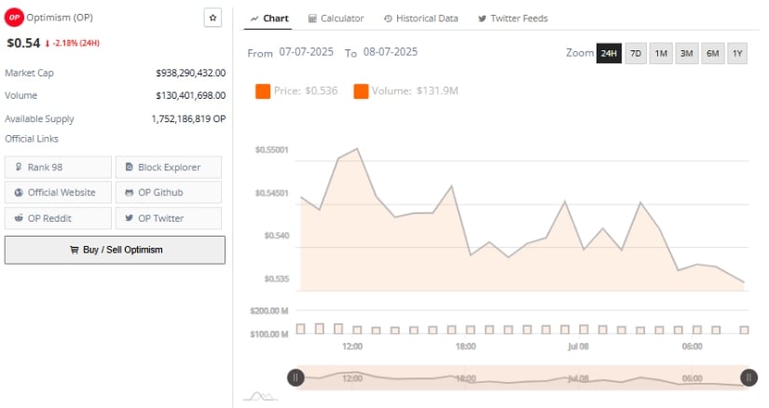Click the left range navigator handle
Screen dimensions: 769x408
click(x=295, y=377)
